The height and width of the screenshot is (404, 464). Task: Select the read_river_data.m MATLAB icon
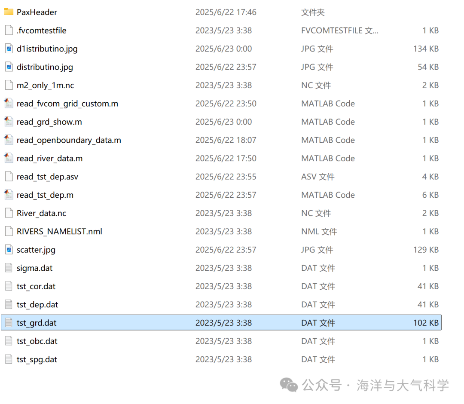[9, 158]
